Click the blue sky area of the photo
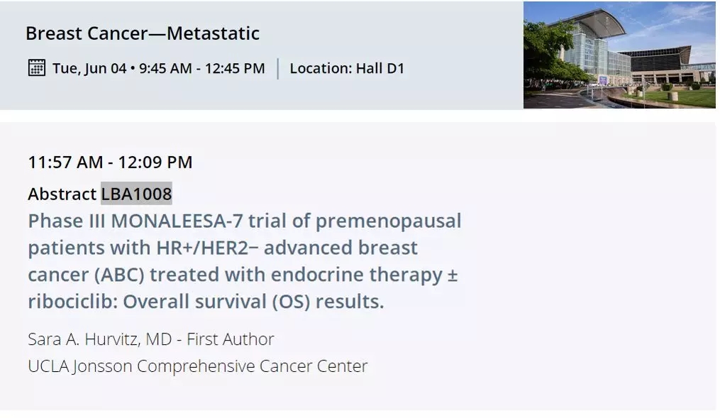Image resolution: width=720 pixels, height=418 pixels. pos(681,21)
